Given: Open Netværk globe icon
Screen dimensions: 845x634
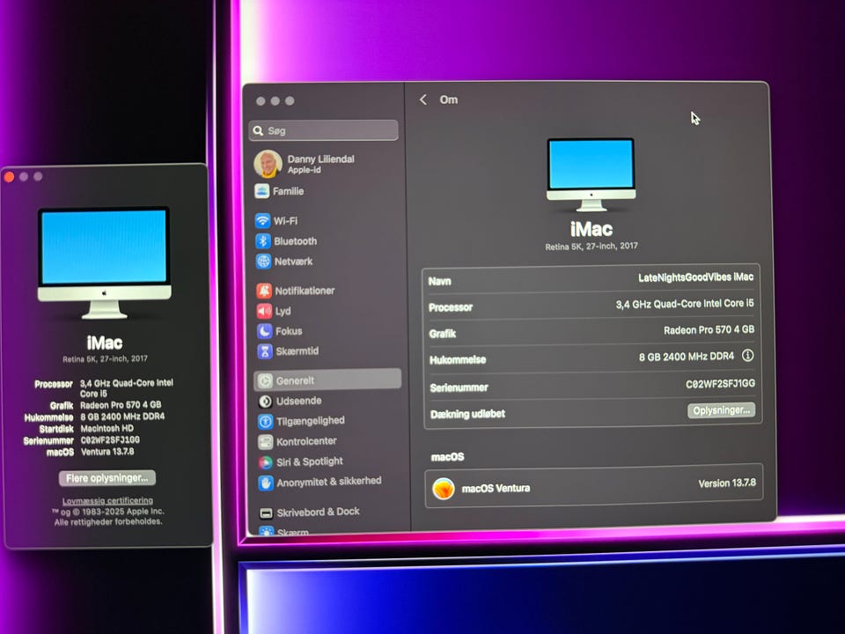Looking at the screenshot, I should [263, 262].
